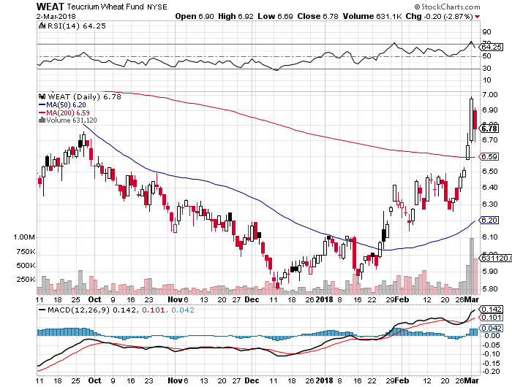Click the Nov label on MACD panel axis
The image size is (512, 387).
pyautogui.click(x=176, y=380)
